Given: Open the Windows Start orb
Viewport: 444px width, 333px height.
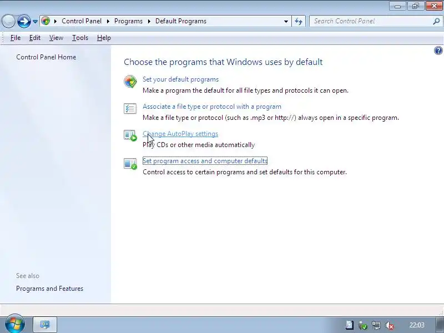Looking at the screenshot, I should click(x=15, y=324).
